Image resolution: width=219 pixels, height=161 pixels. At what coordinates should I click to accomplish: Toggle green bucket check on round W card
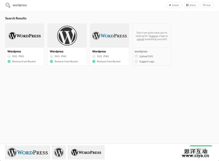coord(51,61)
